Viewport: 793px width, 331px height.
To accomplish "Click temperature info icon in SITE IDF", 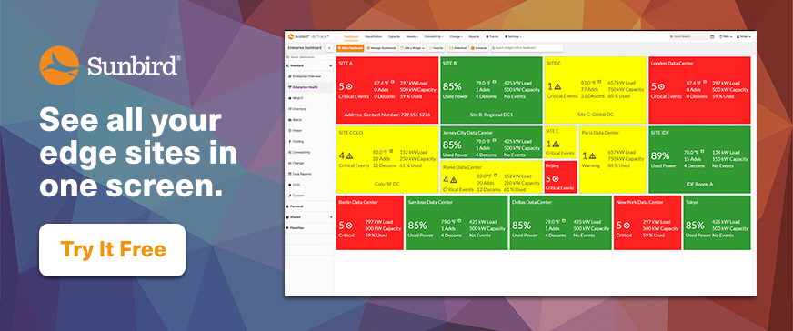I will pyautogui.click(x=701, y=151).
